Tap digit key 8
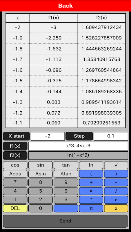The height and width of the screenshot is (232, 131). (41, 182)
